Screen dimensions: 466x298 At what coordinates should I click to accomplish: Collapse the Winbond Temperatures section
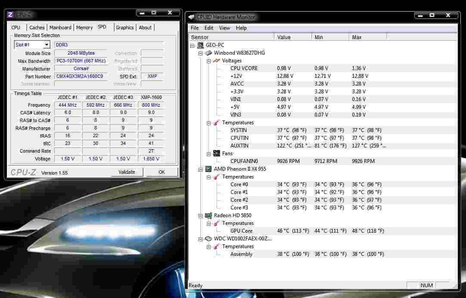(208, 123)
